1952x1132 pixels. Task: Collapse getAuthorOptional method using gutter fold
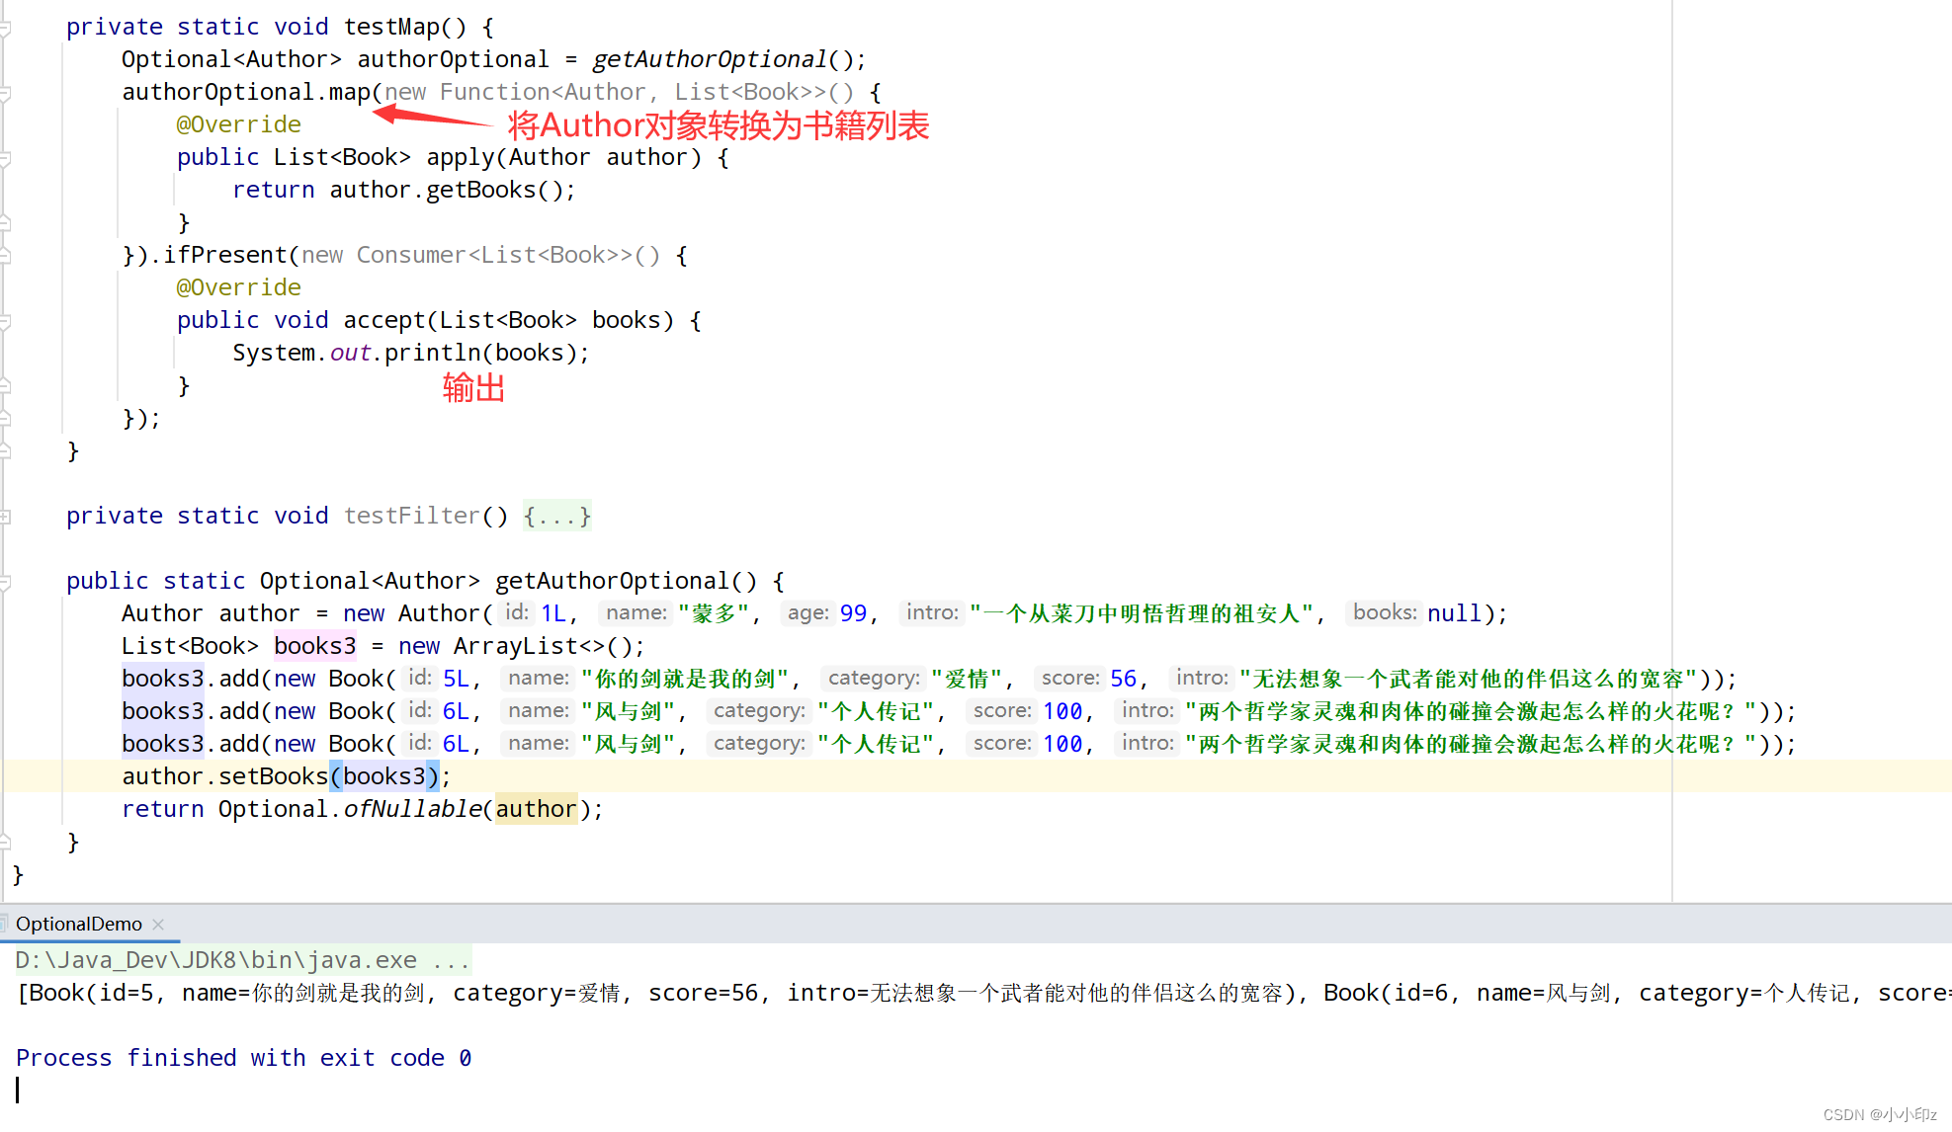click(5, 582)
